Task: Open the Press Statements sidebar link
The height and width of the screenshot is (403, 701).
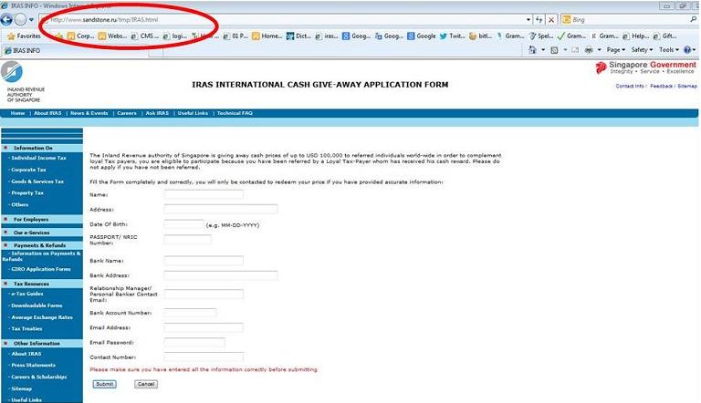Action: tap(34, 365)
